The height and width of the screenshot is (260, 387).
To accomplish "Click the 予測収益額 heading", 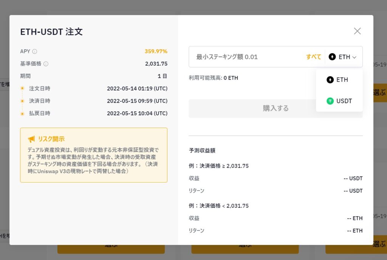I will pos(202,151).
